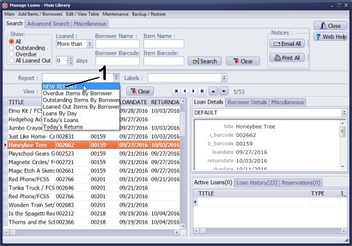
Task: Choose Outstanding Items By Borrower report
Action: [81, 100]
